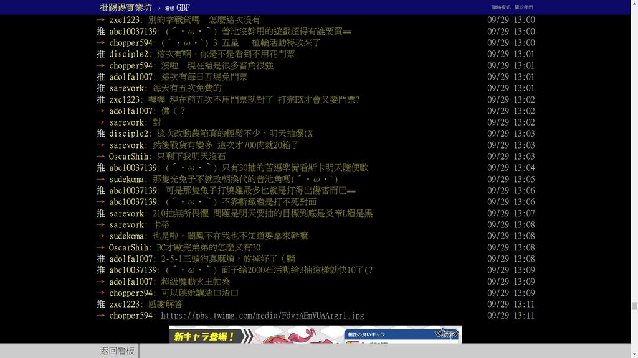The height and width of the screenshot is (358, 638).
Task: Select comment 不靠斬鐵還是打不死對面
Action: [x=269, y=202]
